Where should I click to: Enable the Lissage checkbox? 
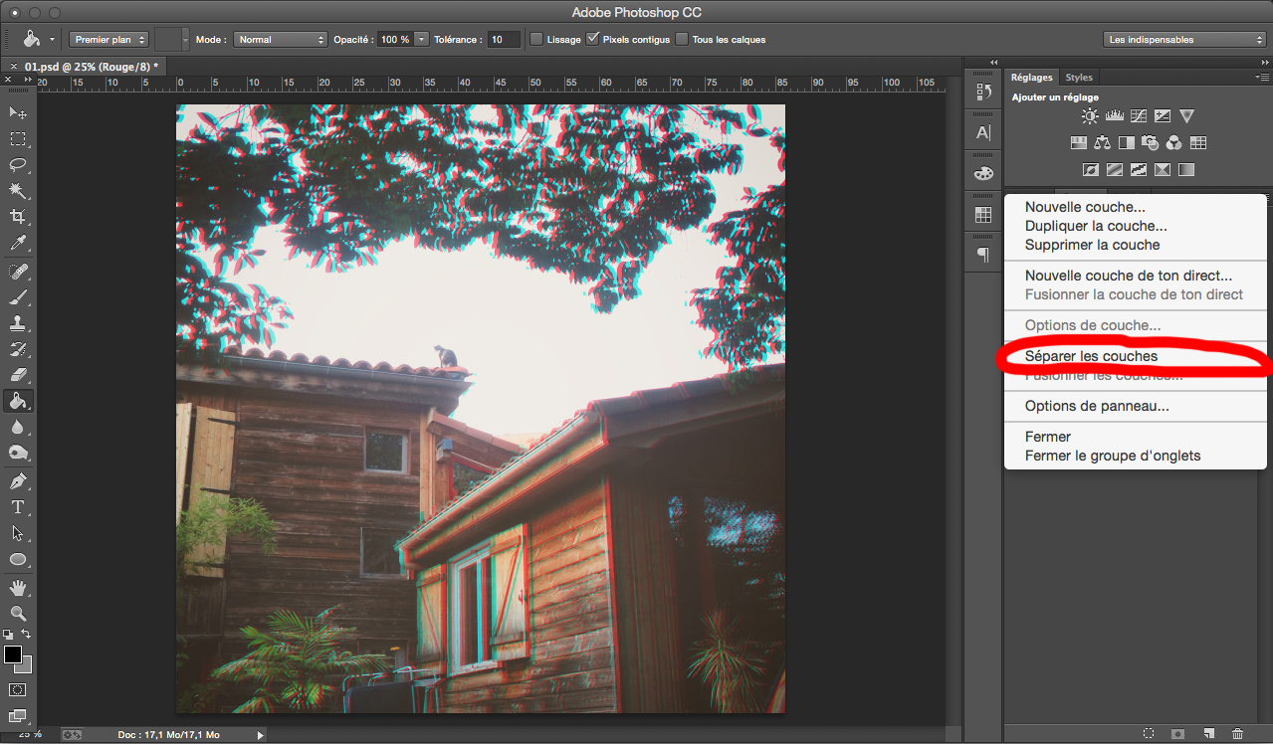(x=537, y=40)
